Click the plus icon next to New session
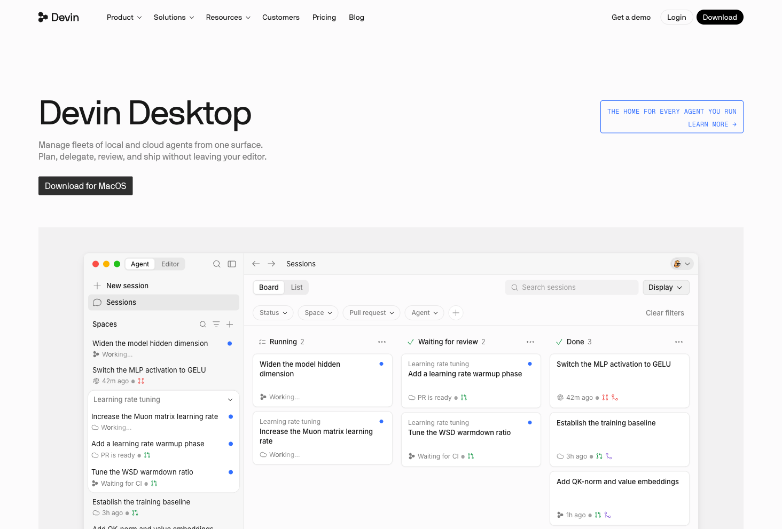The height and width of the screenshot is (529, 782). [x=97, y=286]
